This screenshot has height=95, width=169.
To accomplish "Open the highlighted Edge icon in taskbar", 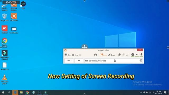I will click(15, 92).
